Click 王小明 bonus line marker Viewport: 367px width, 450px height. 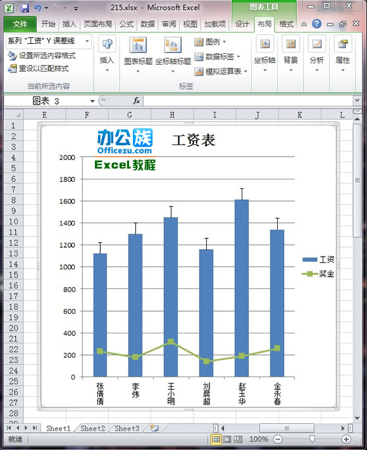pos(171,342)
